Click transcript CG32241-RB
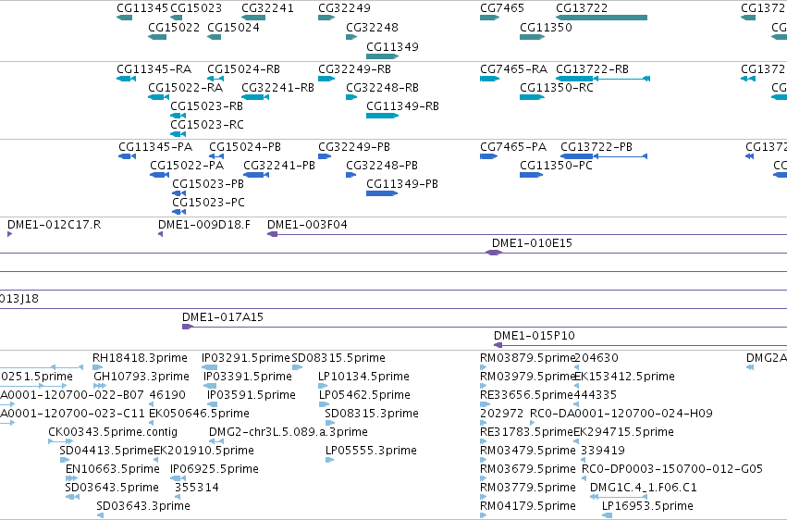This screenshot has height=520, width=787. [277, 88]
